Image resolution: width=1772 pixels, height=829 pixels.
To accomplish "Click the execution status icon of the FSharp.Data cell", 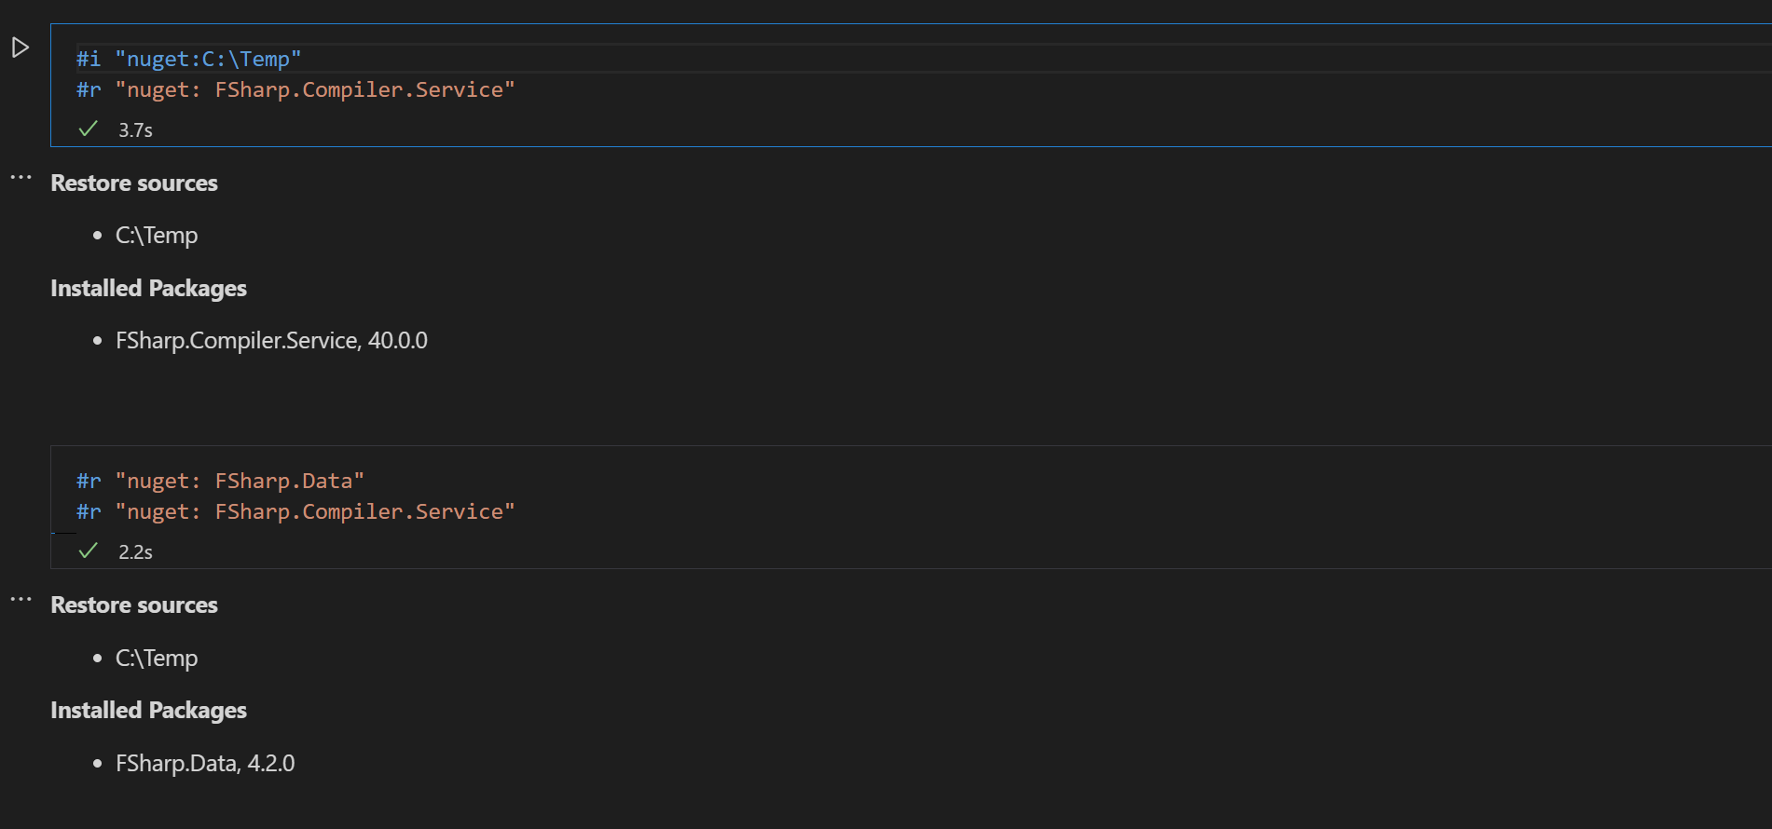I will pyautogui.click(x=87, y=550).
